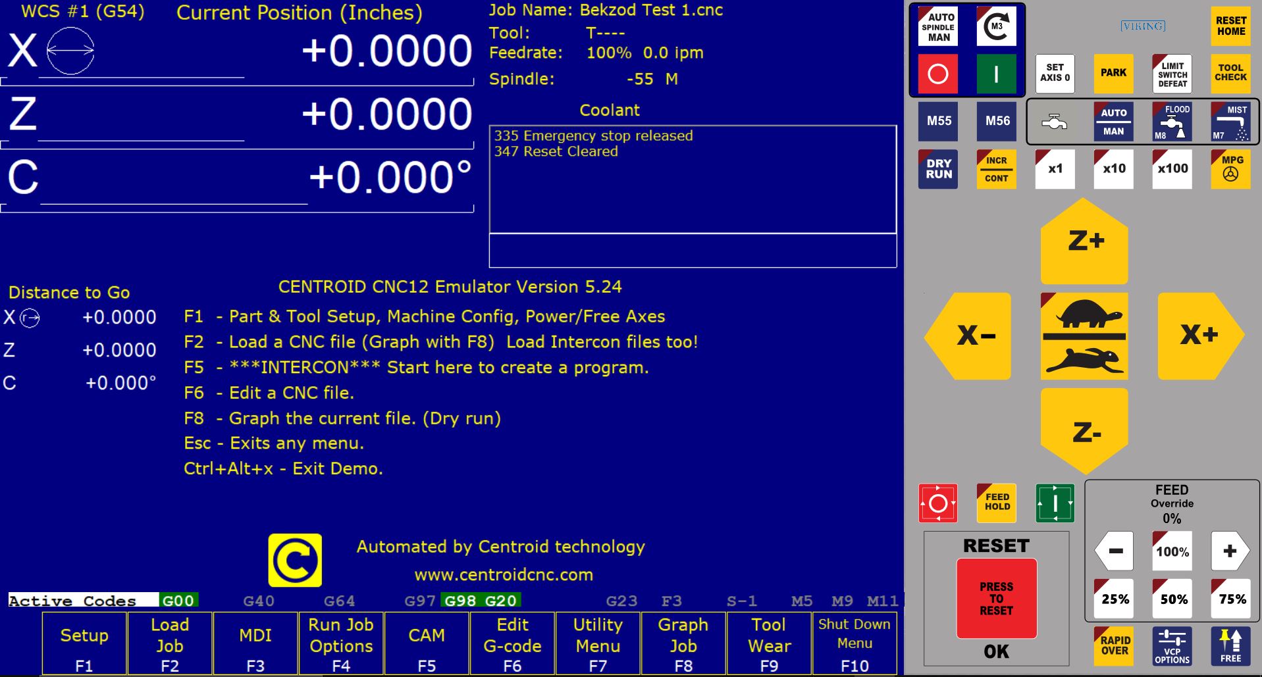1262x677 pixels.
Task: Click Job Name 'Bekzod Test 1.cnc'
Action: (x=651, y=11)
